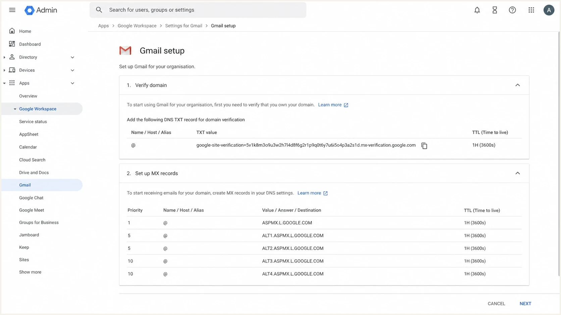Screen dimensions: 561x315
Task: Collapse the Apps dropdown chevron
Action: click(72, 83)
